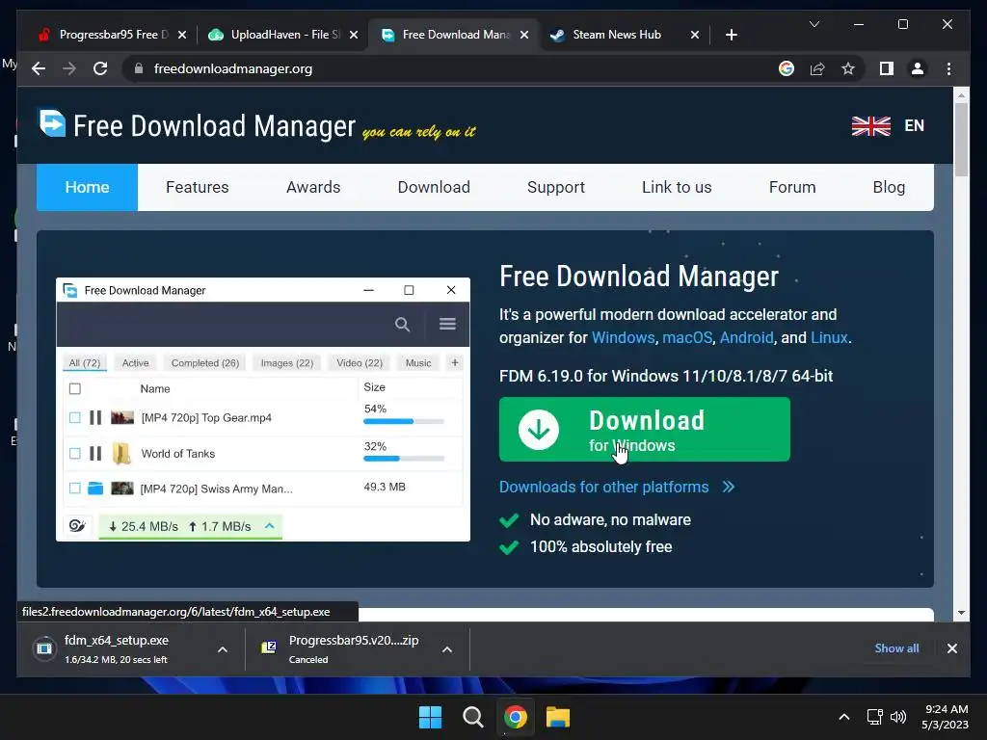Image resolution: width=987 pixels, height=740 pixels.
Task: Toggle the select-all checkbox by Name
Action: coord(75,389)
